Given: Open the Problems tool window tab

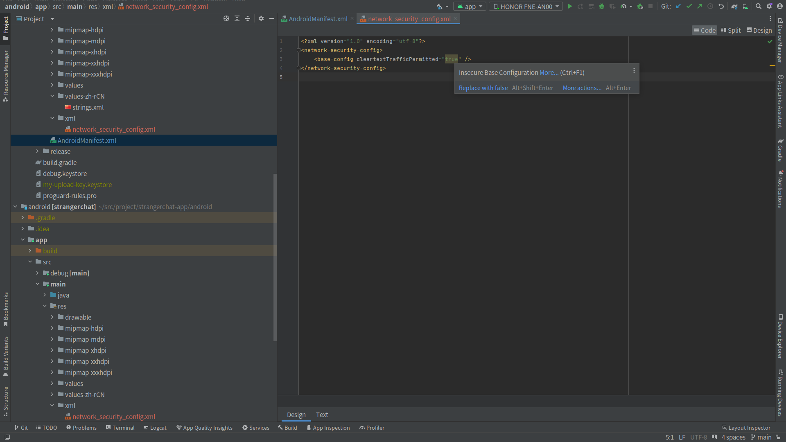Looking at the screenshot, I should [81, 428].
